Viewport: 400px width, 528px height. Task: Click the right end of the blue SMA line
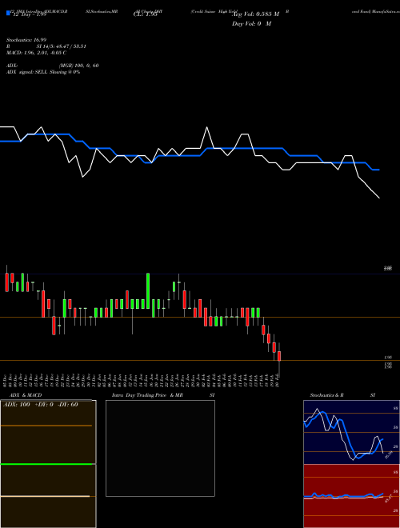pyautogui.click(x=379, y=170)
